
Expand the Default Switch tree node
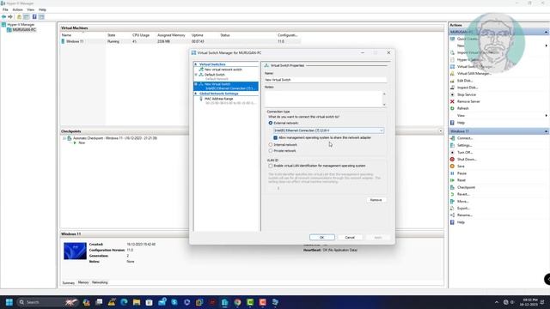pyautogui.click(x=196, y=75)
